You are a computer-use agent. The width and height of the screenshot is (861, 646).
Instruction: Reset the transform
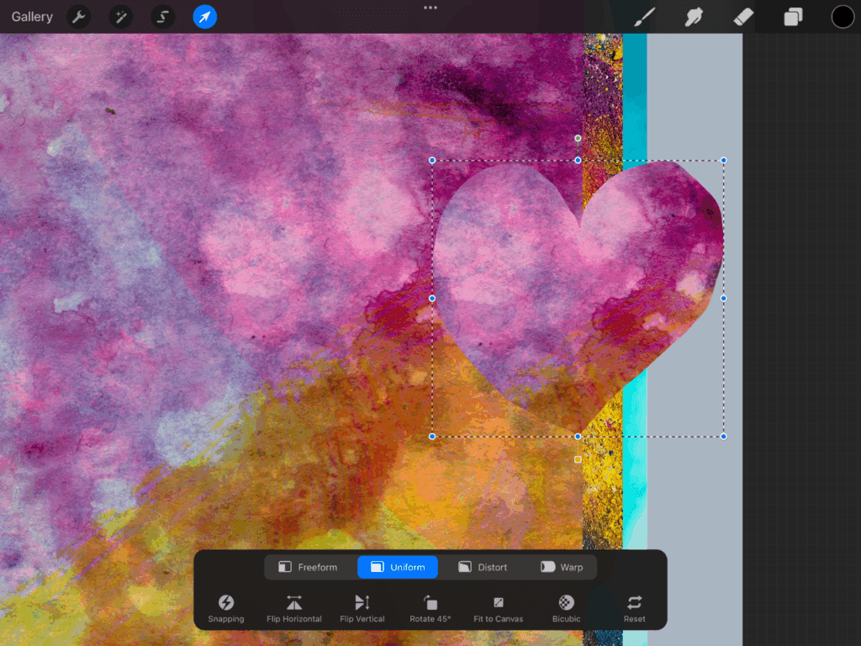click(x=635, y=608)
